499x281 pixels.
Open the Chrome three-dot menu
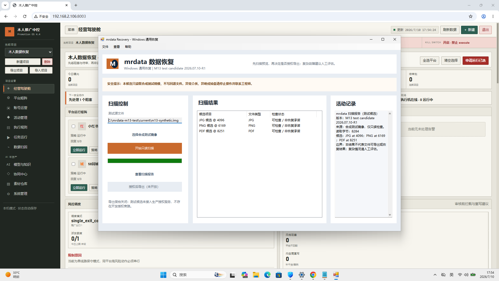(x=493, y=16)
